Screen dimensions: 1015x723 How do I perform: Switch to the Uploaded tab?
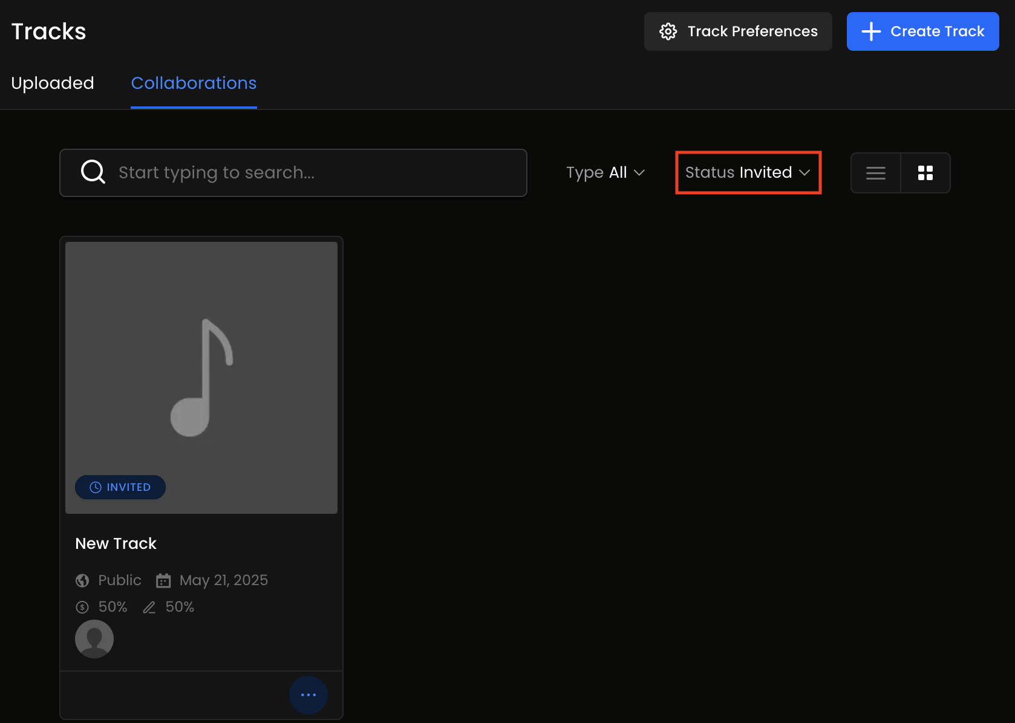[x=52, y=83]
